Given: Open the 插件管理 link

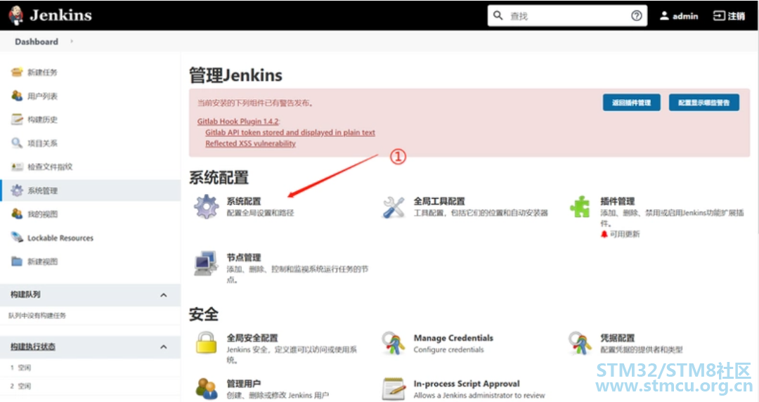Looking at the screenshot, I should (x=617, y=201).
